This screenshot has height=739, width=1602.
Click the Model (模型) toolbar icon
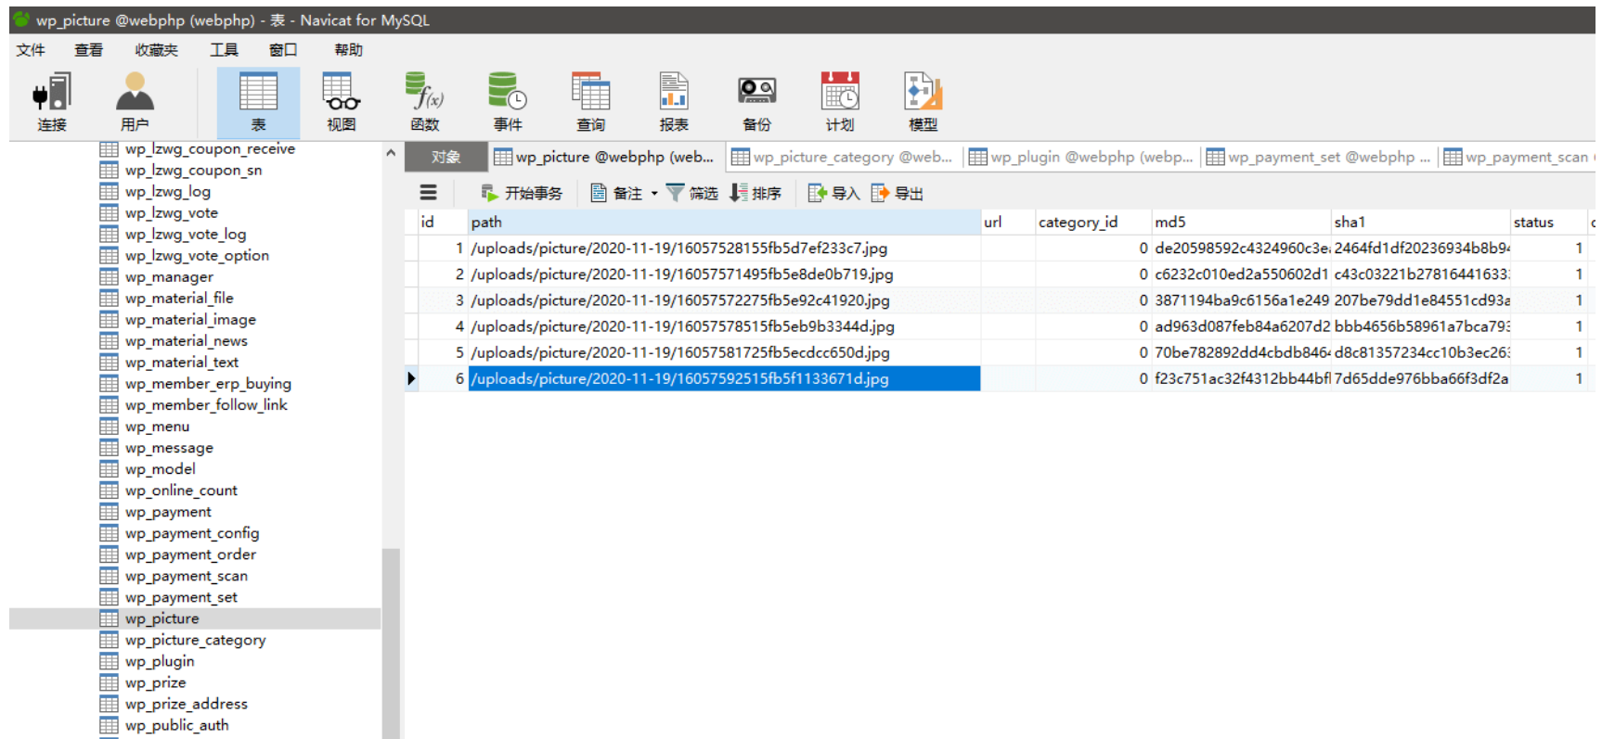click(x=923, y=102)
